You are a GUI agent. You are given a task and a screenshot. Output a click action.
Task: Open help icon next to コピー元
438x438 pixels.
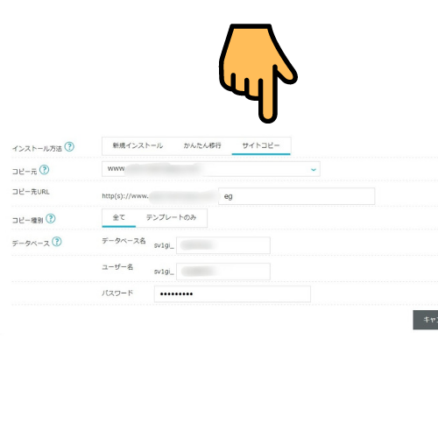click(44, 170)
